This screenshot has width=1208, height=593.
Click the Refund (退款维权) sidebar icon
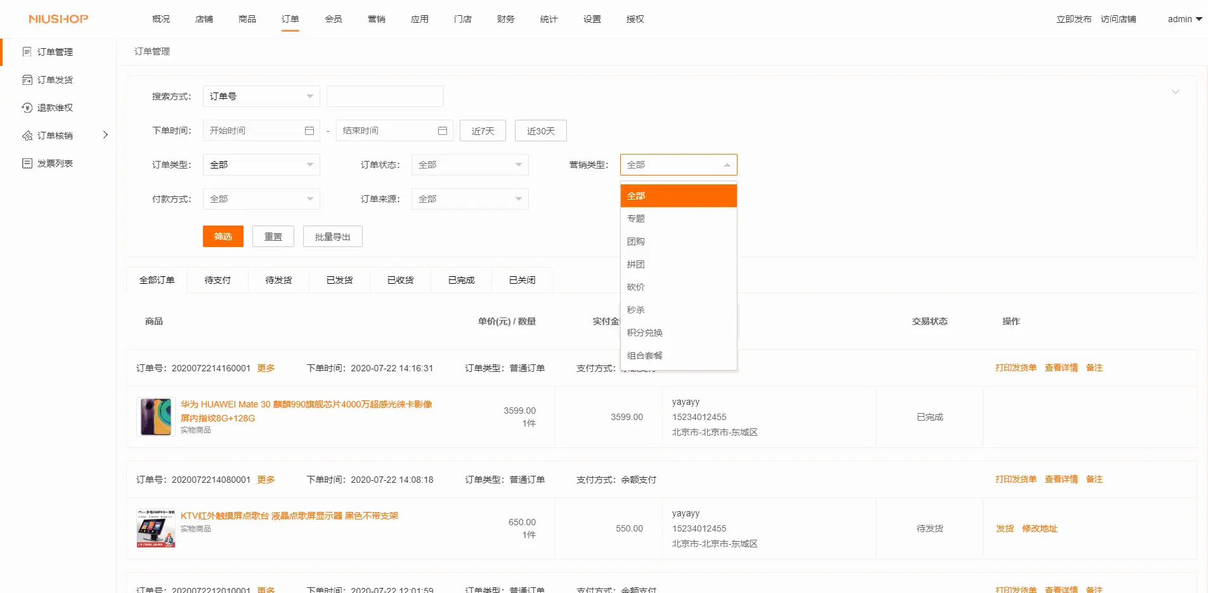(x=27, y=108)
